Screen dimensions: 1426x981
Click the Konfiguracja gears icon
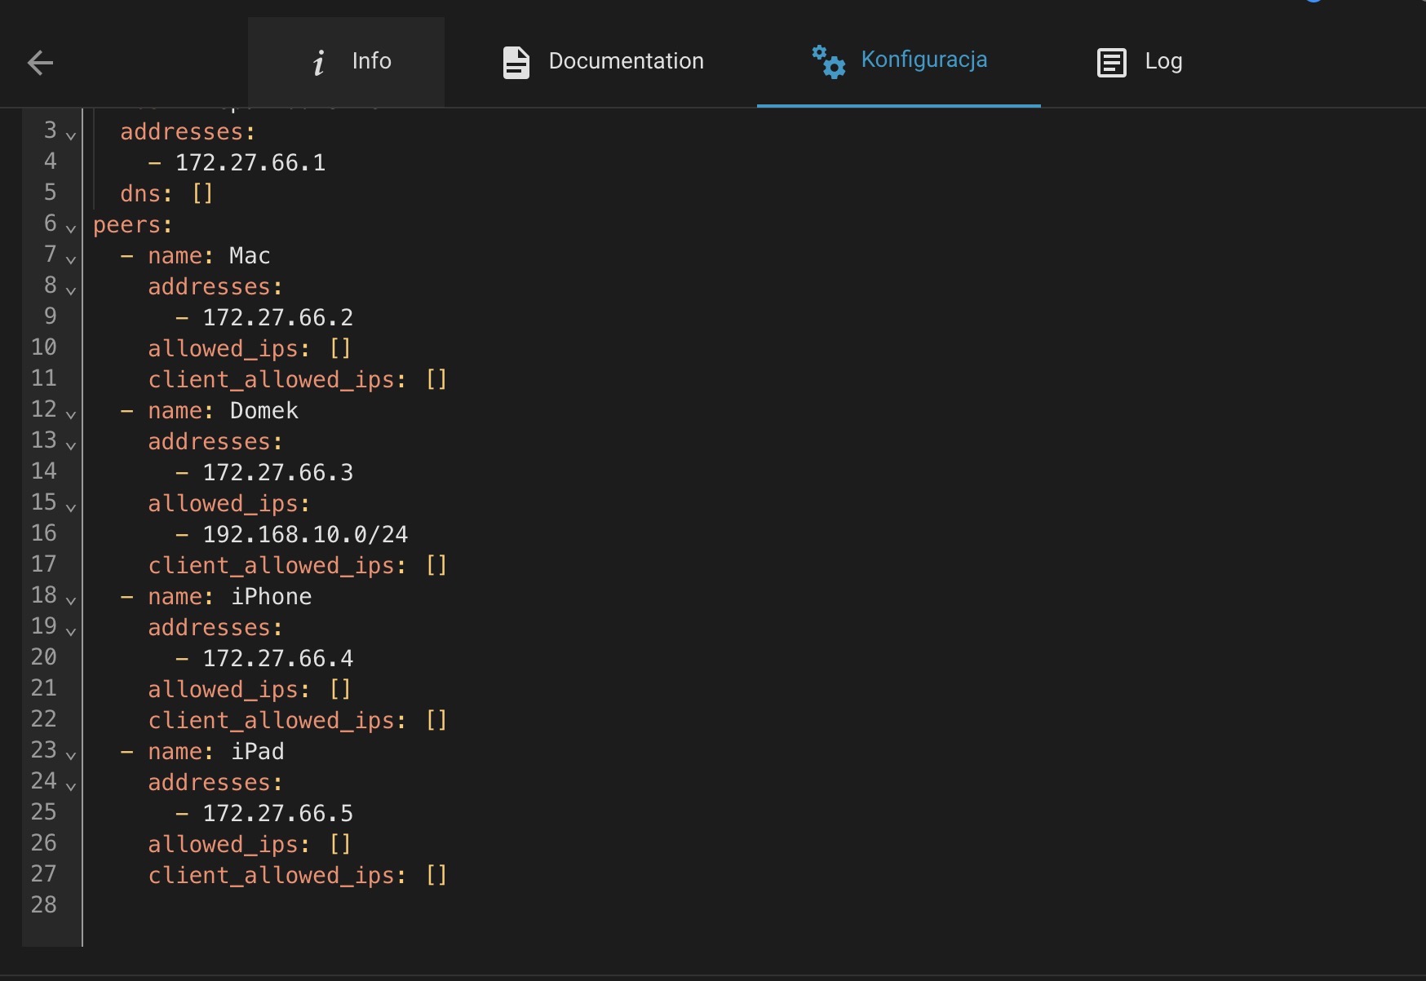click(829, 62)
